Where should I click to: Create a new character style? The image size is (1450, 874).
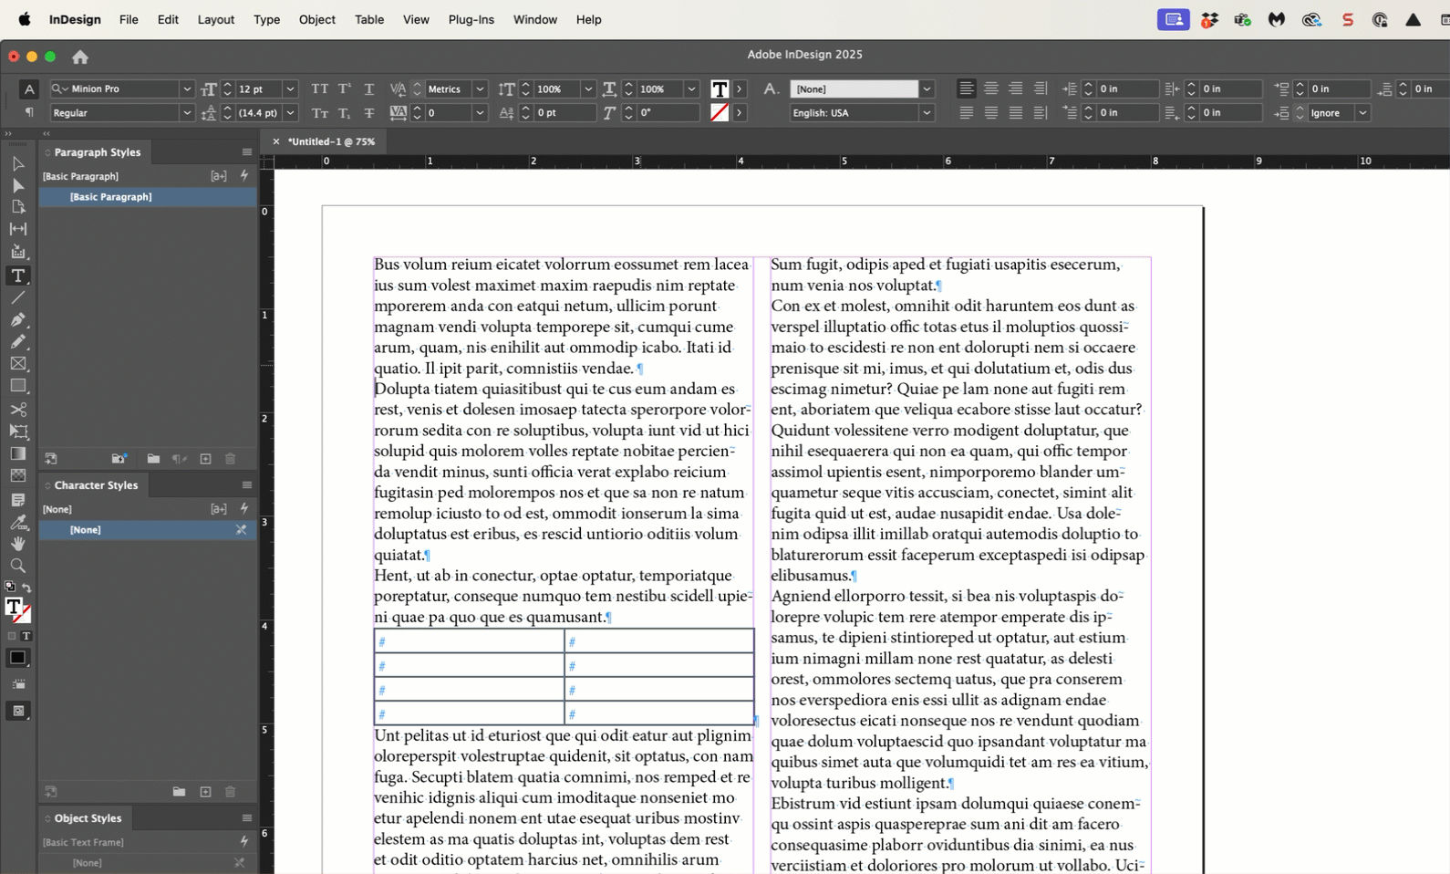(205, 792)
